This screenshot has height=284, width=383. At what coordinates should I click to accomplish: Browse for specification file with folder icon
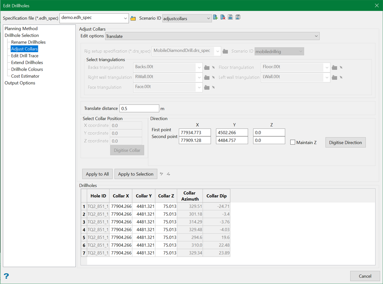(133, 18)
